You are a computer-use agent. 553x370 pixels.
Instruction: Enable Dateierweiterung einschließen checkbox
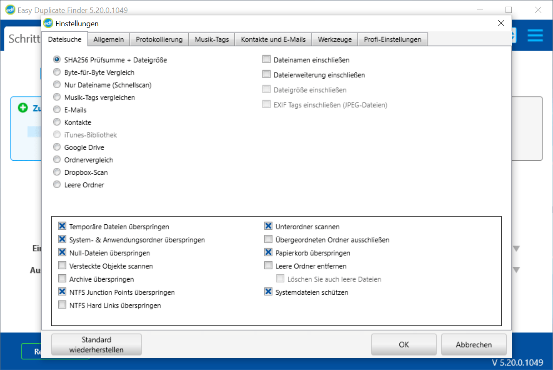267,74
